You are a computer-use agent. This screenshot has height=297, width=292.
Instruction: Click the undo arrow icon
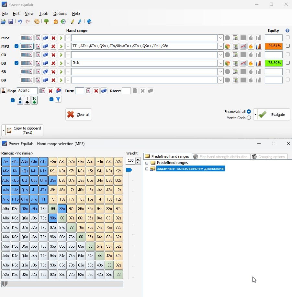tap(20, 21)
